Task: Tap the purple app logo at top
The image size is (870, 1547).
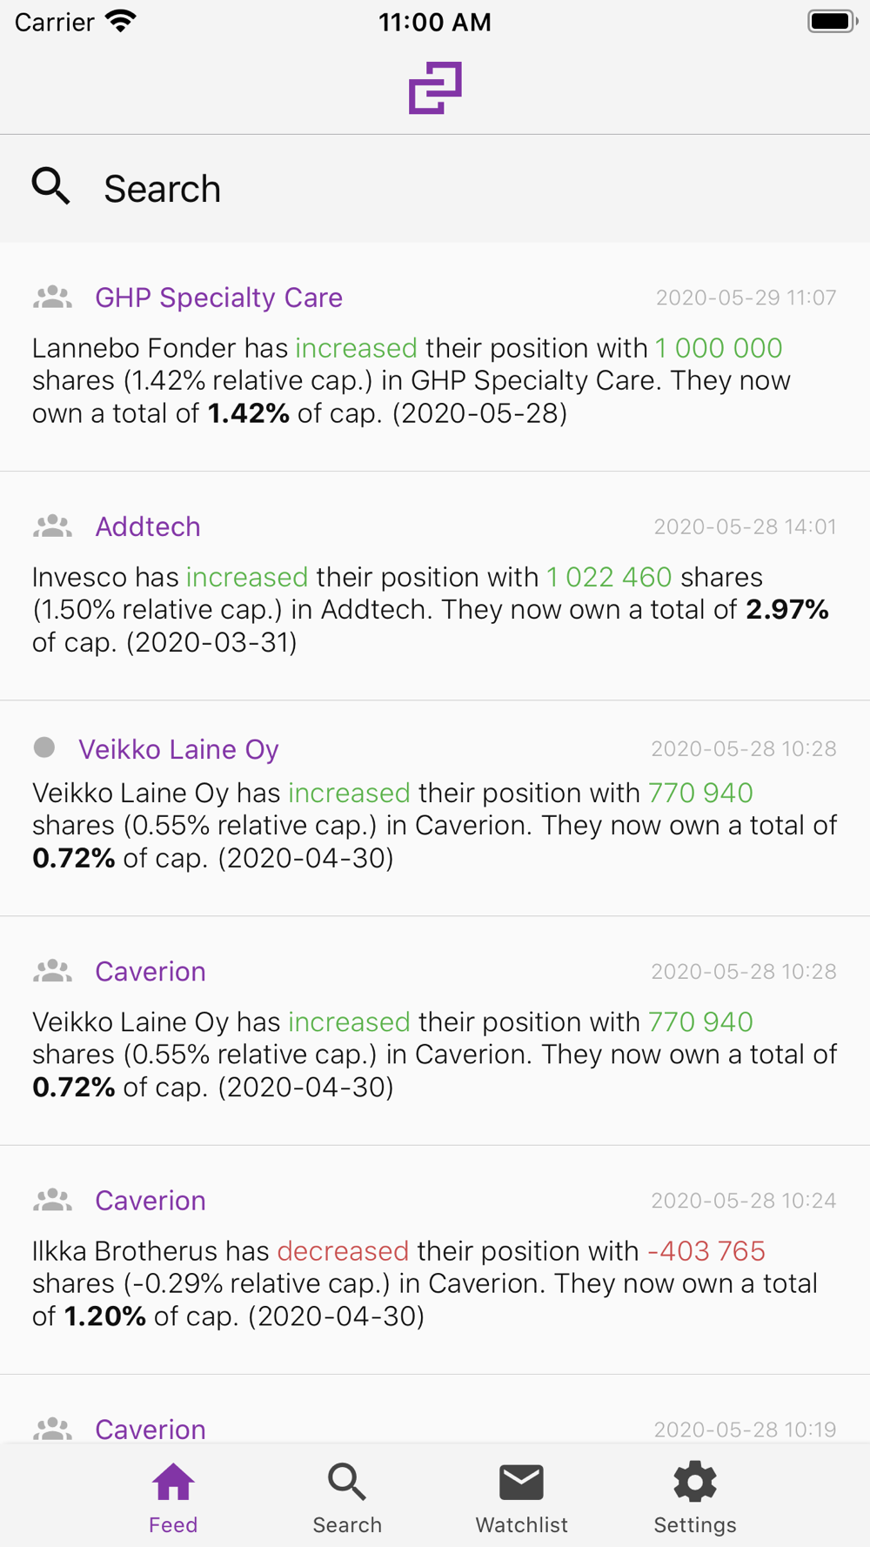Action: coord(435,88)
